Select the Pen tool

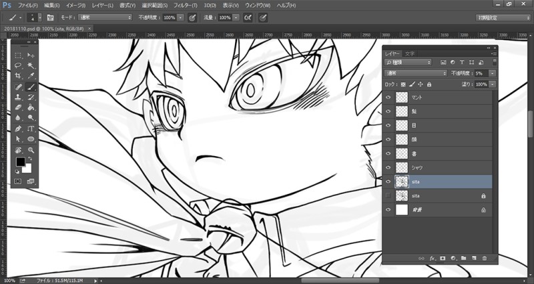[x=19, y=129]
